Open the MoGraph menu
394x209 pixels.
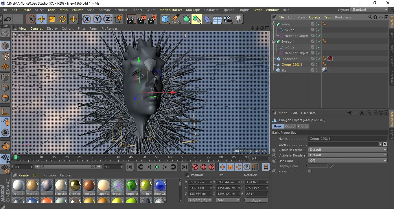point(193,10)
